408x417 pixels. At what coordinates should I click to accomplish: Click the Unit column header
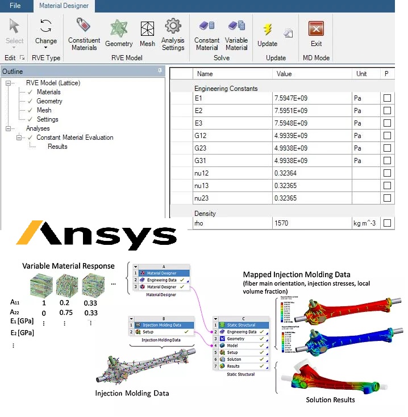click(x=367, y=74)
